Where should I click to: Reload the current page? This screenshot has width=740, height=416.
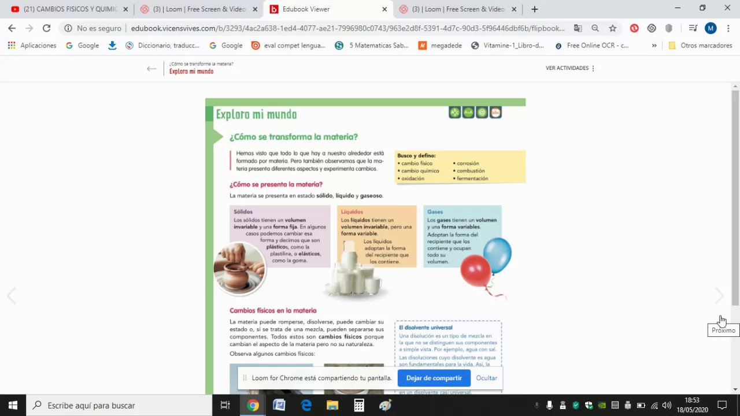46,28
